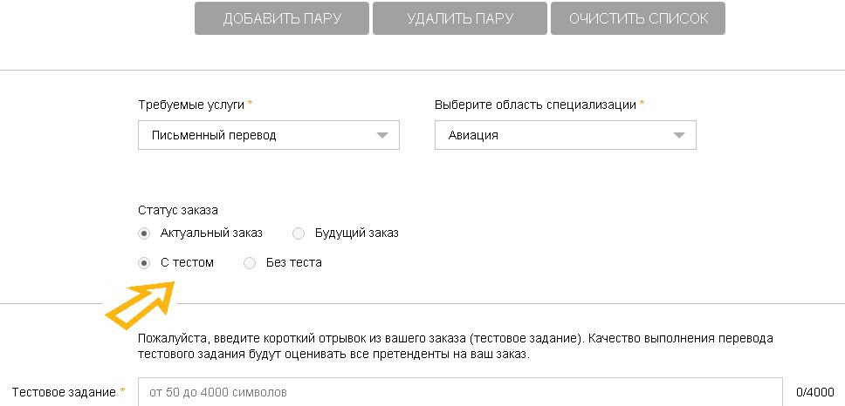Click the 0/4000 character counter
845x406 pixels.
coord(814,392)
